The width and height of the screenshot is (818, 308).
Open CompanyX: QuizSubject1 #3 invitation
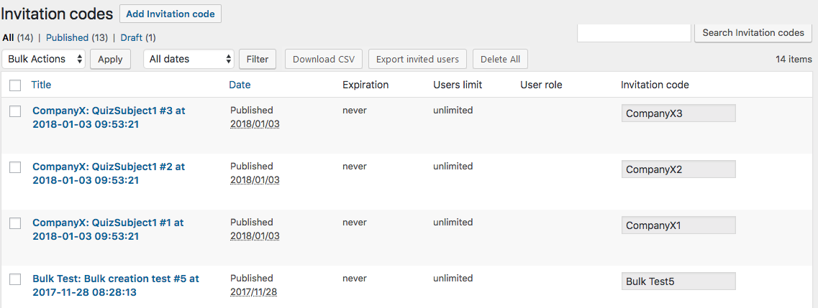[x=109, y=118]
